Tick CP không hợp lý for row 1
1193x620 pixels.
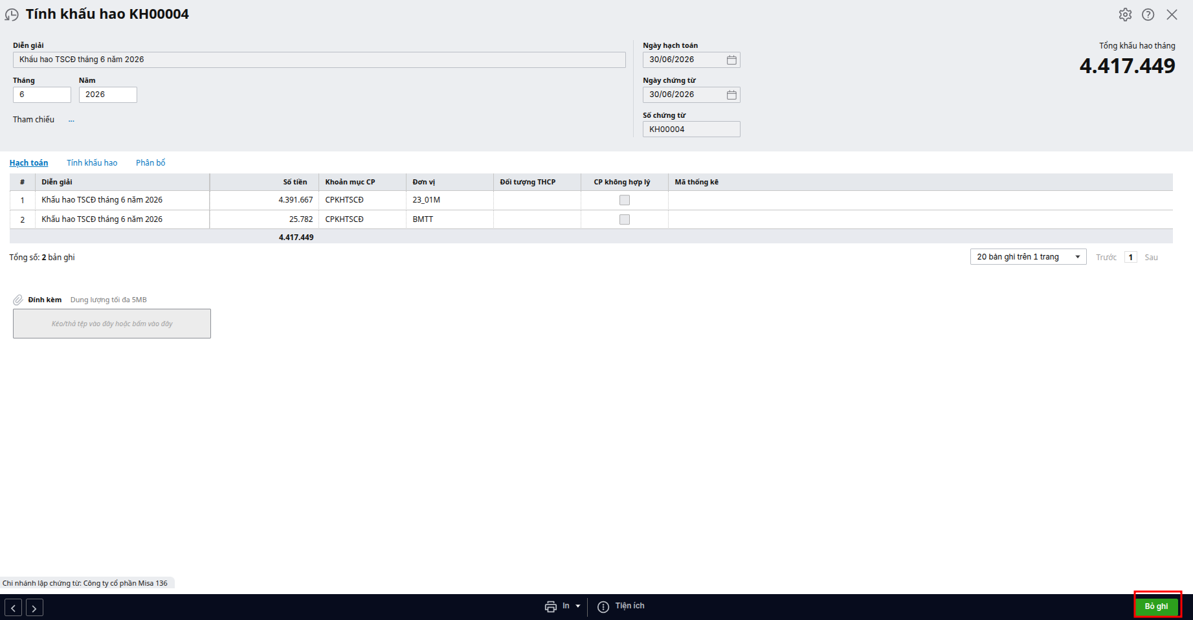point(625,200)
